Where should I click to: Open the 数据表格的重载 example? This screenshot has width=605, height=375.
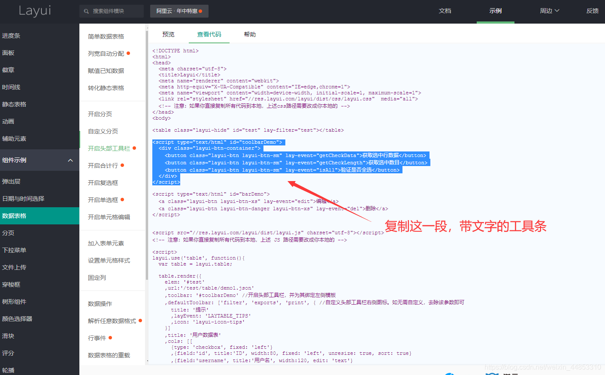(109, 355)
